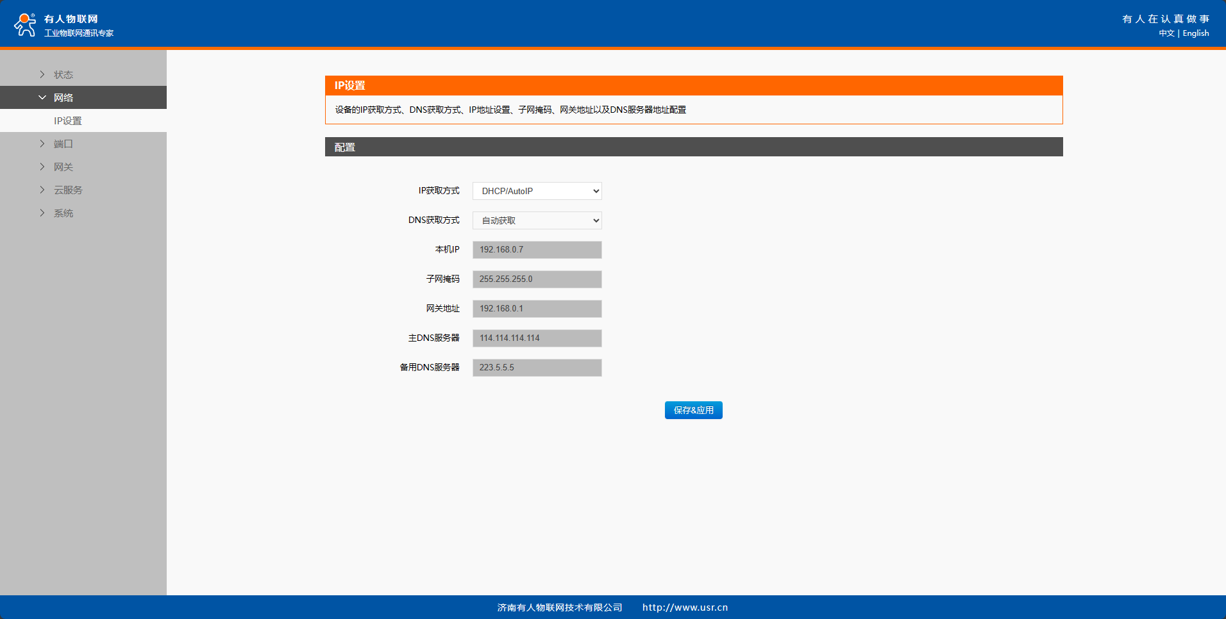Click the 本机IP address field
Image resolution: width=1226 pixels, height=619 pixels.
pos(537,250)
